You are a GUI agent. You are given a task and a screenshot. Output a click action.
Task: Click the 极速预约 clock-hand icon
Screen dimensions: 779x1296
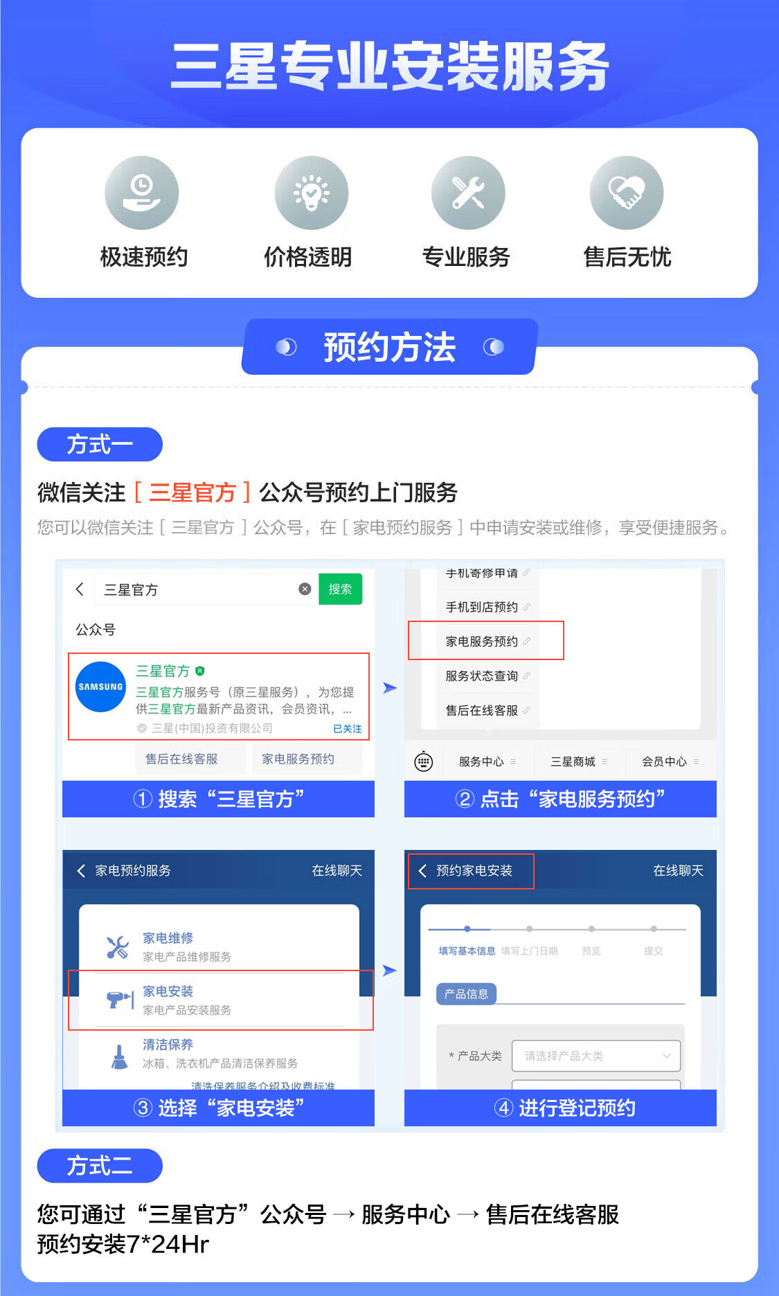[142, 193]
